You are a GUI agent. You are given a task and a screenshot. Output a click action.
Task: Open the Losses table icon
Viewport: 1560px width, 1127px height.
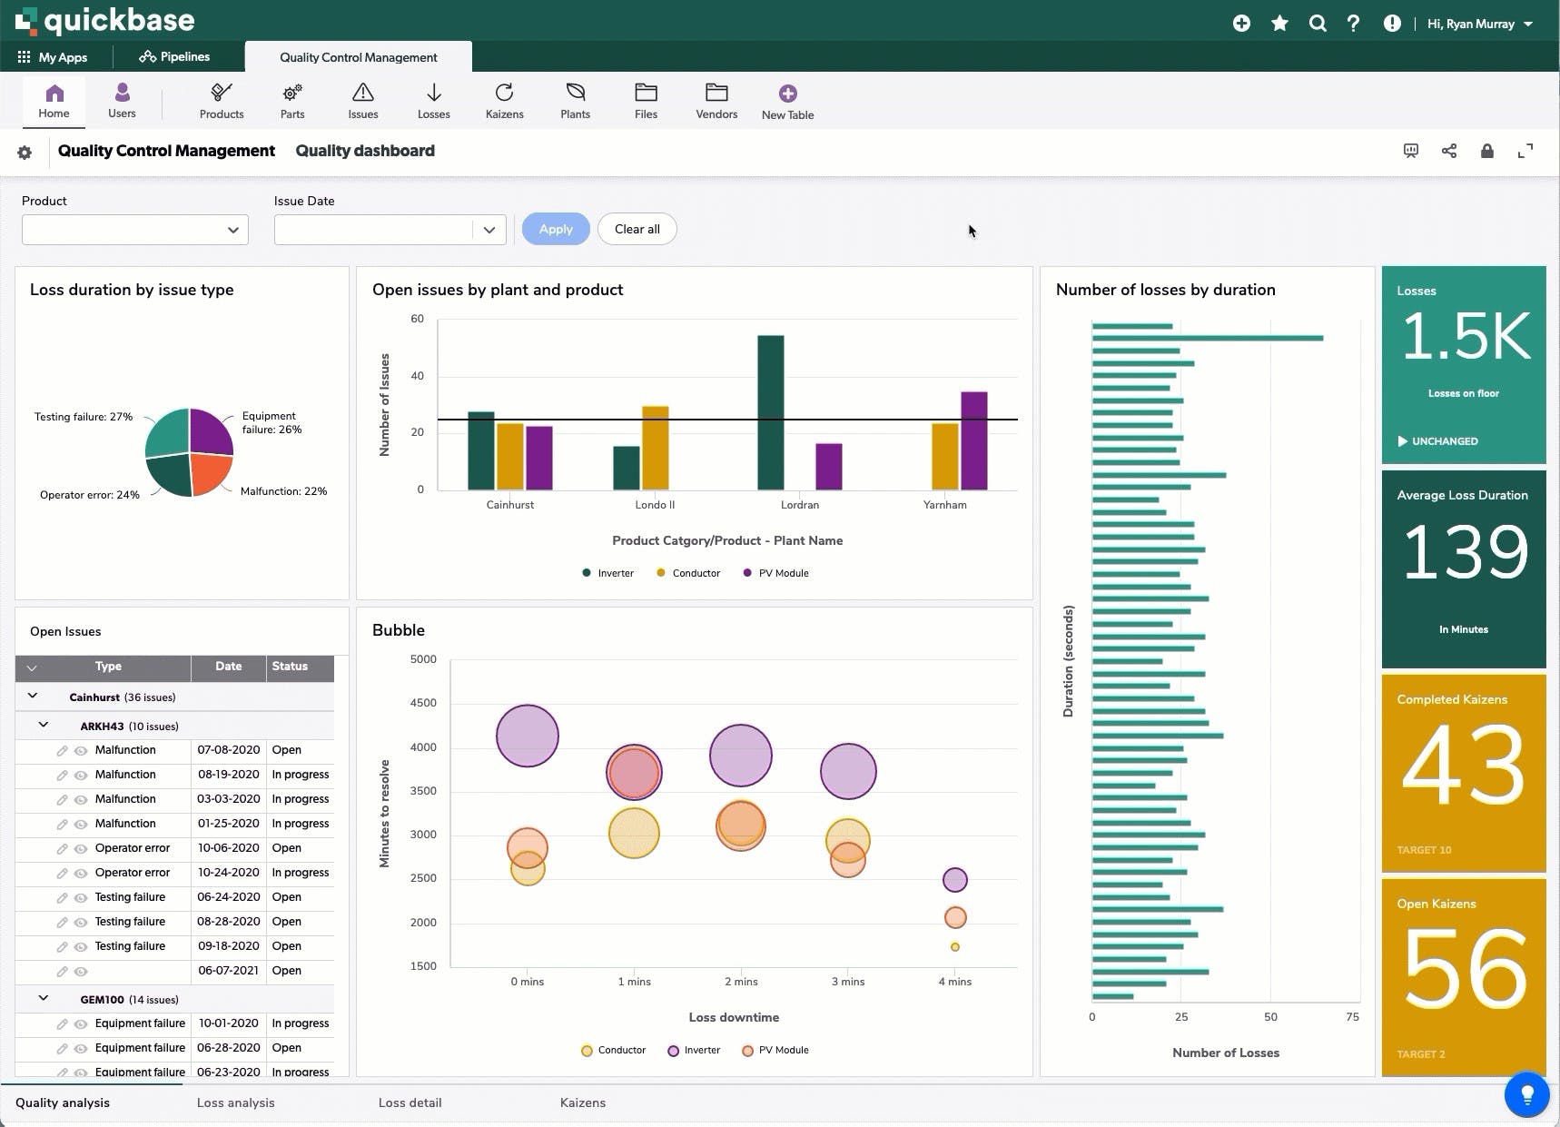pyautogui.click(x=433, y=93)
